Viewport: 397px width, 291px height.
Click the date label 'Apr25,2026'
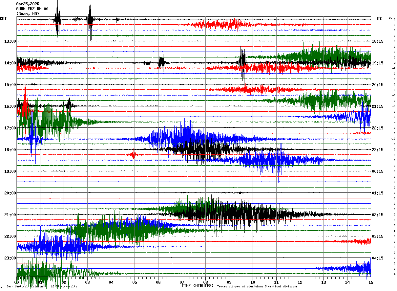pos(28,4)
